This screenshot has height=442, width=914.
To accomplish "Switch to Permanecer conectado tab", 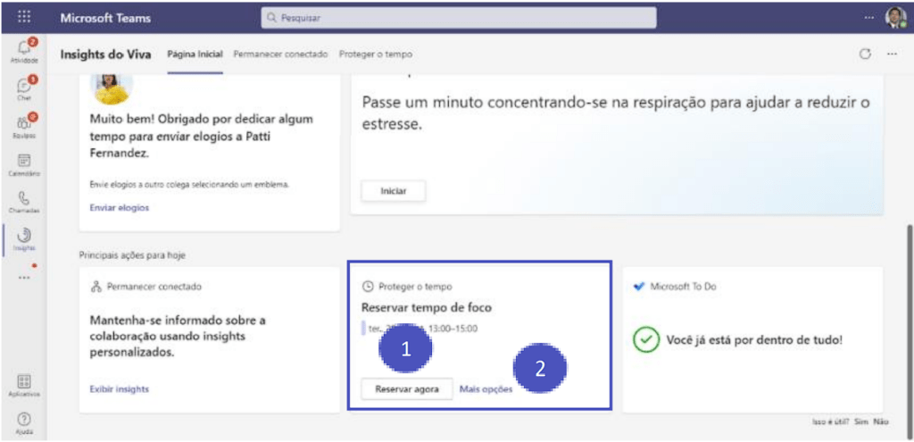I will coord(280,54).
